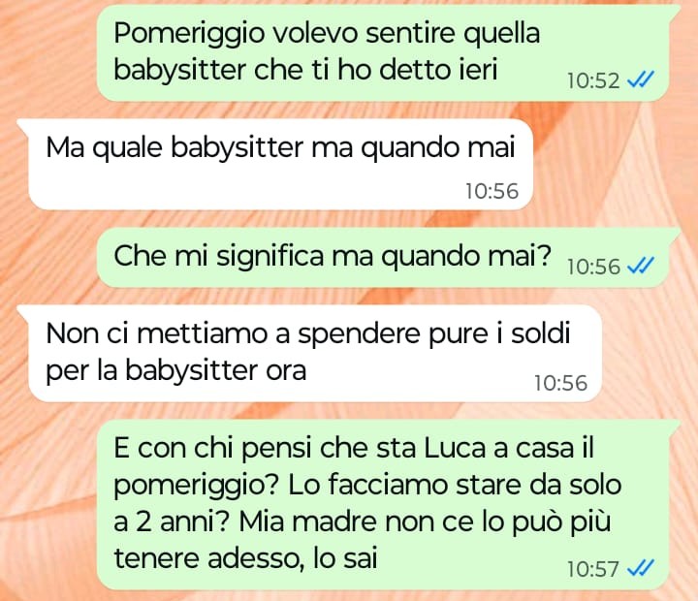Click the double check marks on 10:57 message

(640, 568)
